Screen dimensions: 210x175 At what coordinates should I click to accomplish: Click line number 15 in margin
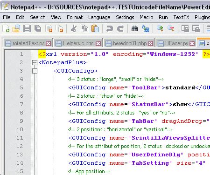pyautogui.click(x=20, y=171)
